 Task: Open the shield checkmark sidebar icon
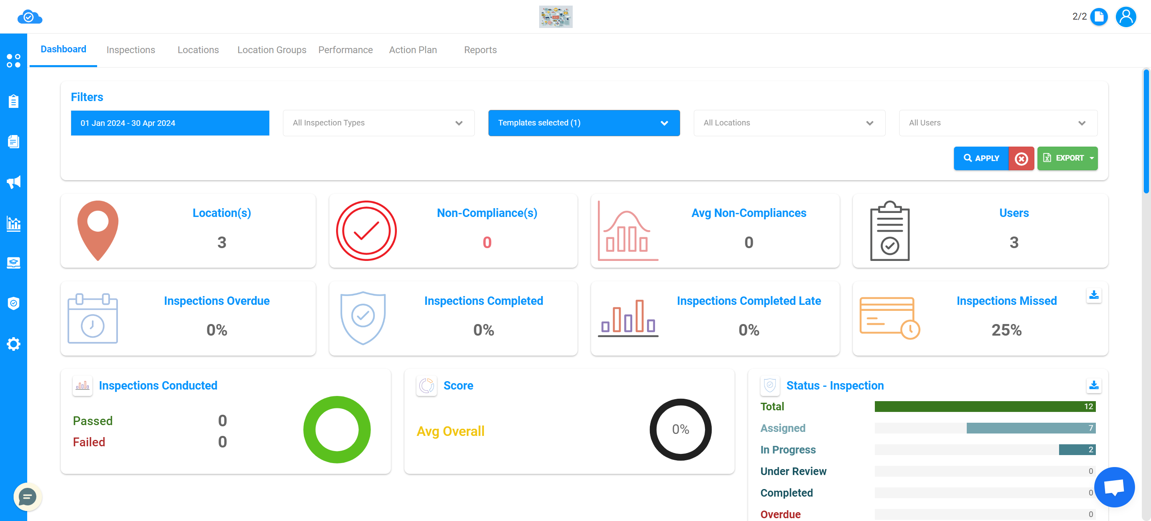(x=14, y=303)
